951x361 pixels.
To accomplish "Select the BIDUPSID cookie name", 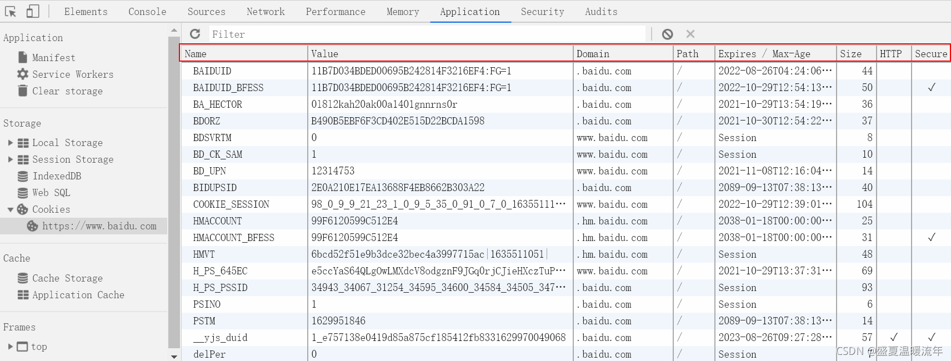I will pyautogui.click(x=214, y=187).
